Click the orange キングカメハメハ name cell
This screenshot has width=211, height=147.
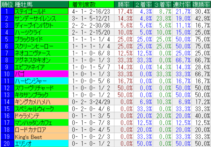coord(41,102)
